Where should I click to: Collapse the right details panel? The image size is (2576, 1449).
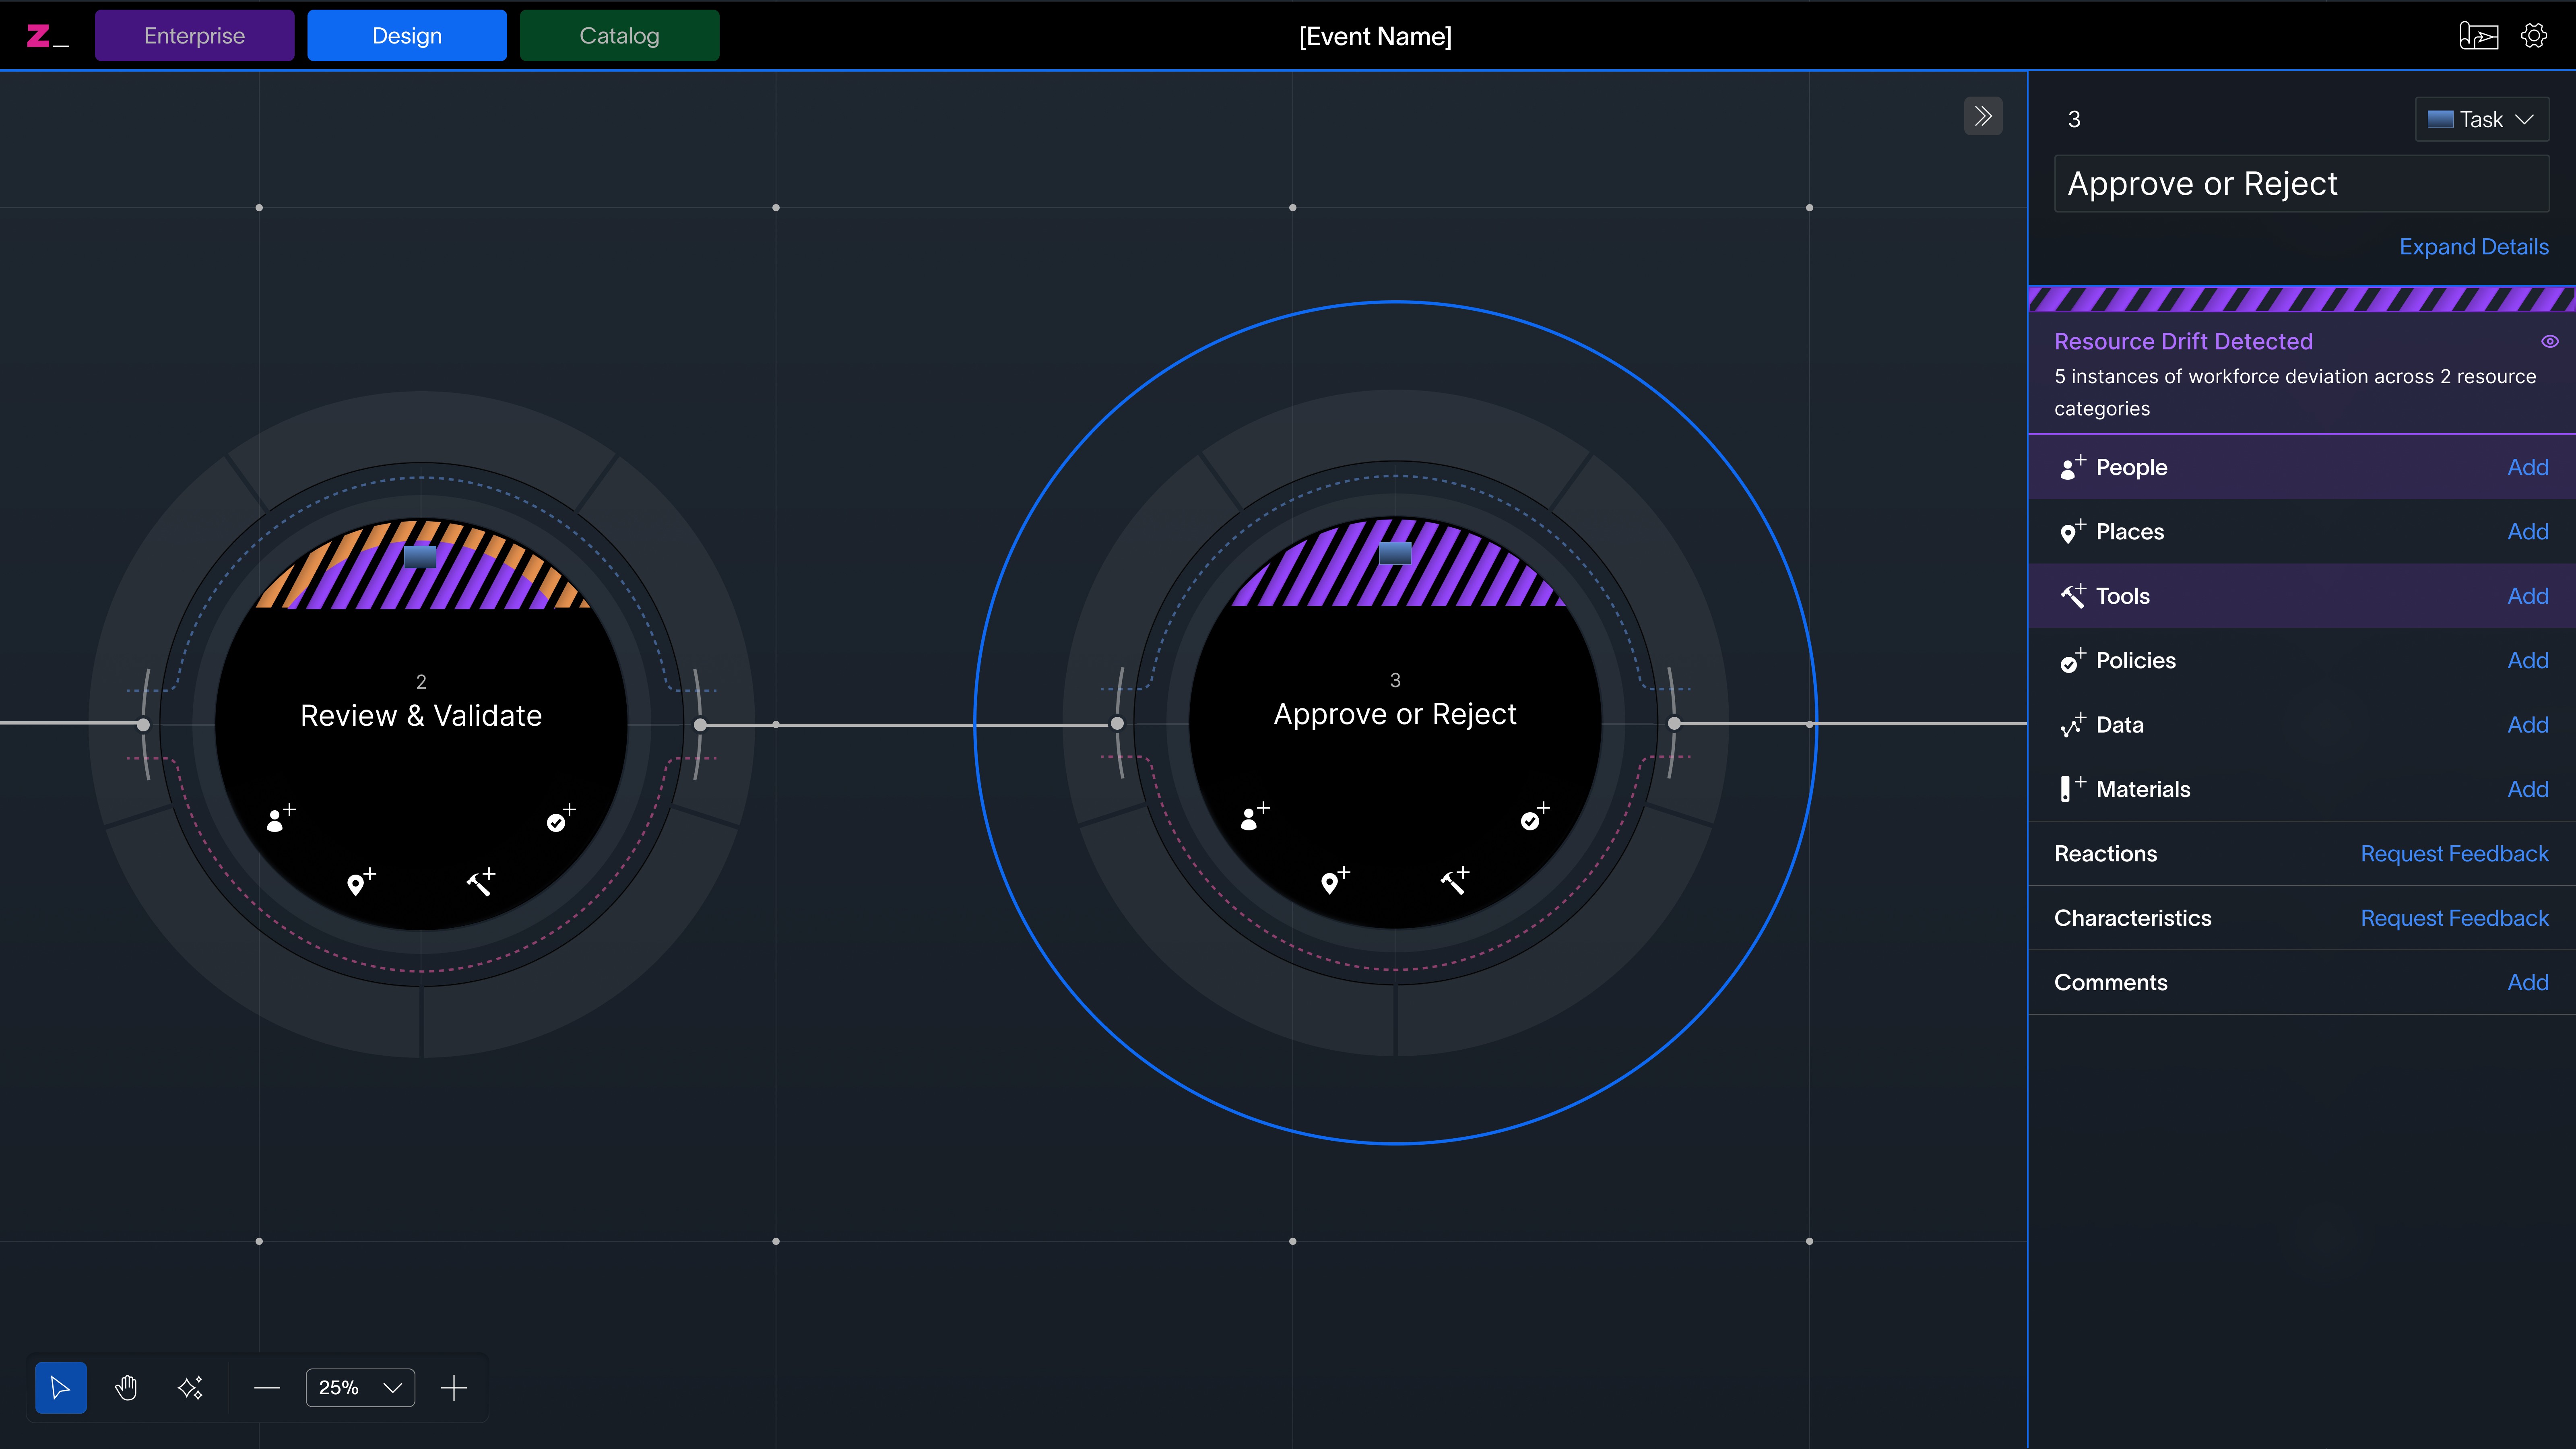(1983, 116)
